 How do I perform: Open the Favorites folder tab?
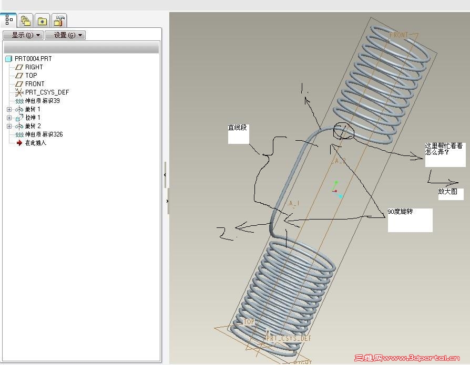[x=42, y=21]
